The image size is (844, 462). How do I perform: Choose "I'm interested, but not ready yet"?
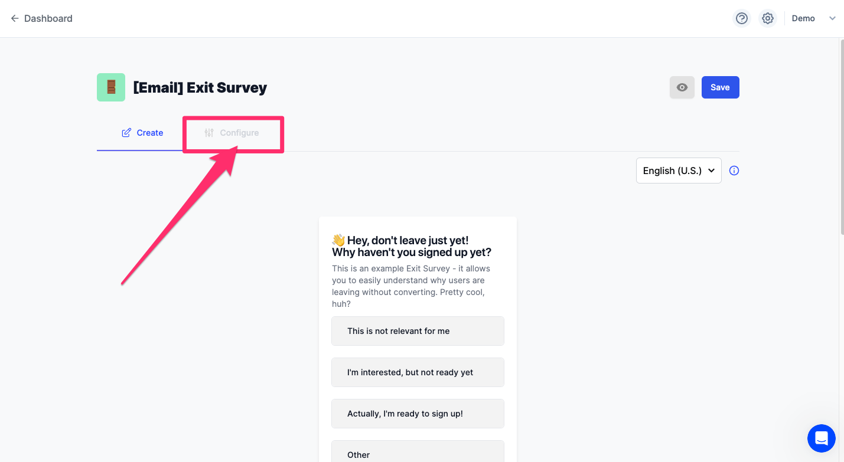pos(418,372)
